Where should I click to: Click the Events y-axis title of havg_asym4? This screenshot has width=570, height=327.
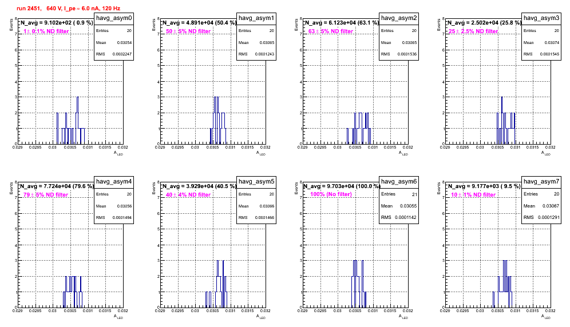(x=11, y=188)
